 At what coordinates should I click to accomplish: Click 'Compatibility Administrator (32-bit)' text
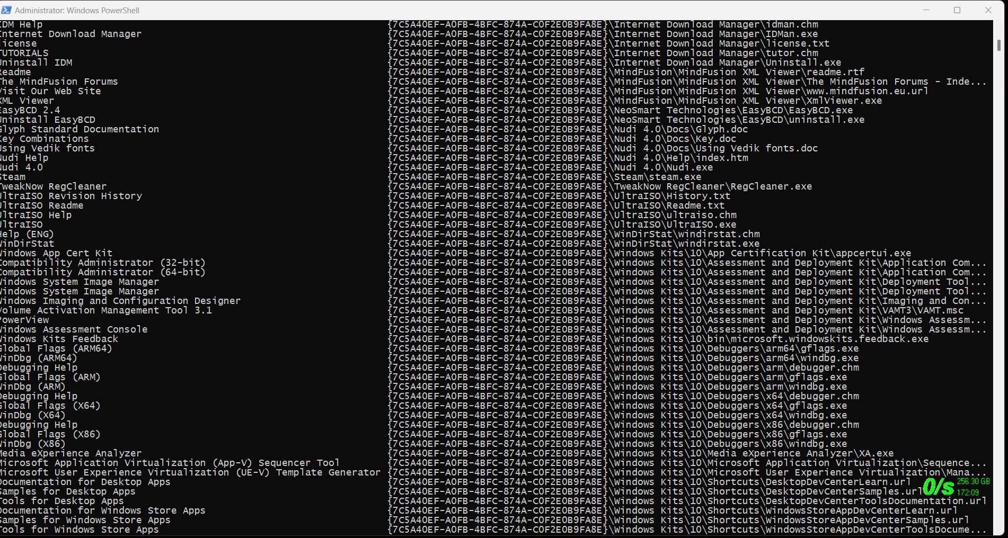pos(103,263)
